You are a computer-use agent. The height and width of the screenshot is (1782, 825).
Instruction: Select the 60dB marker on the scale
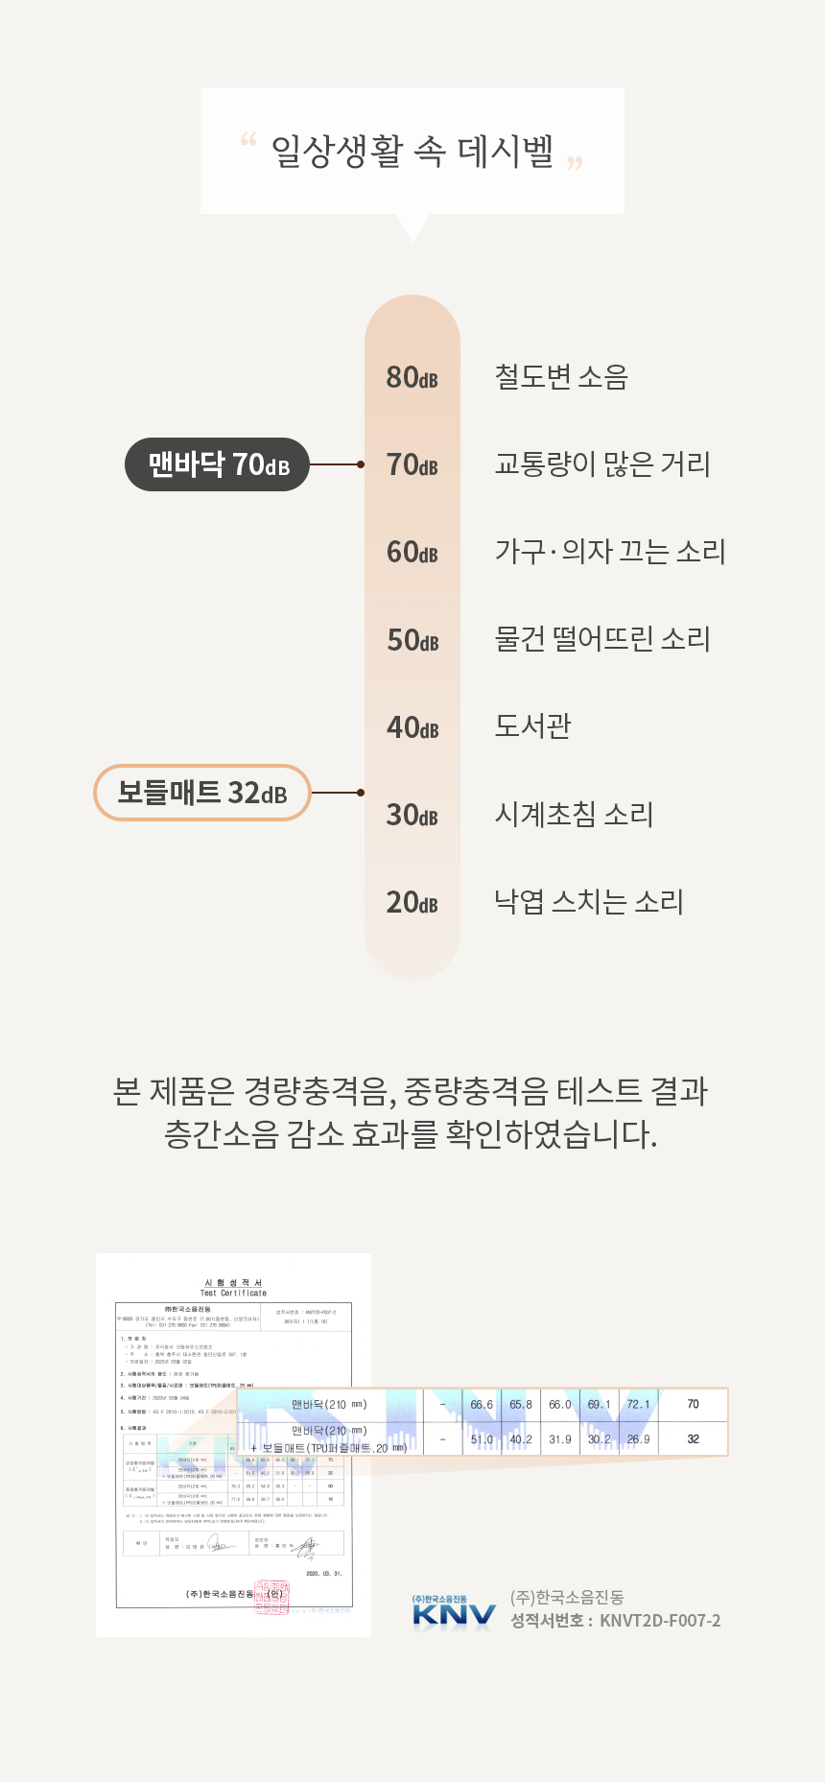coord(412,553)
